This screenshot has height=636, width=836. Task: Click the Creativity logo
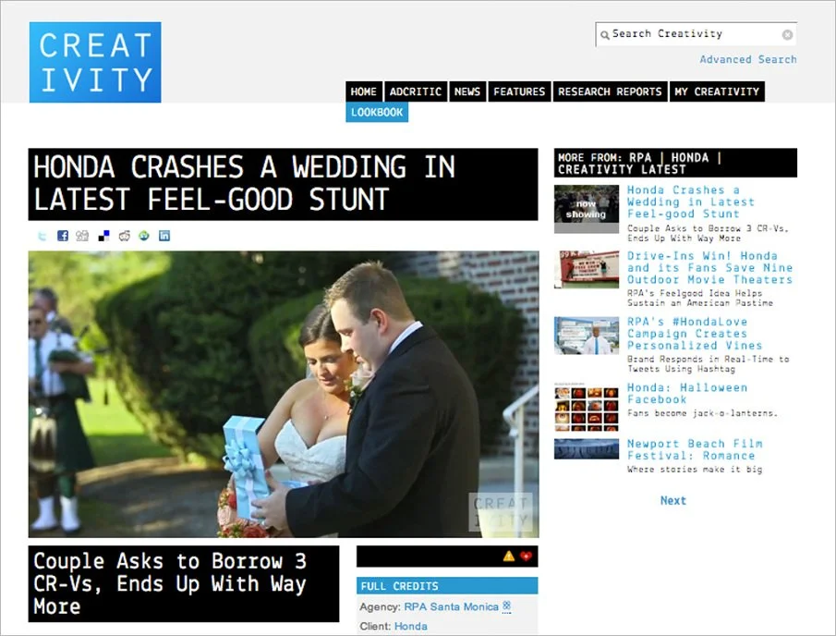[x=95, y=62]
